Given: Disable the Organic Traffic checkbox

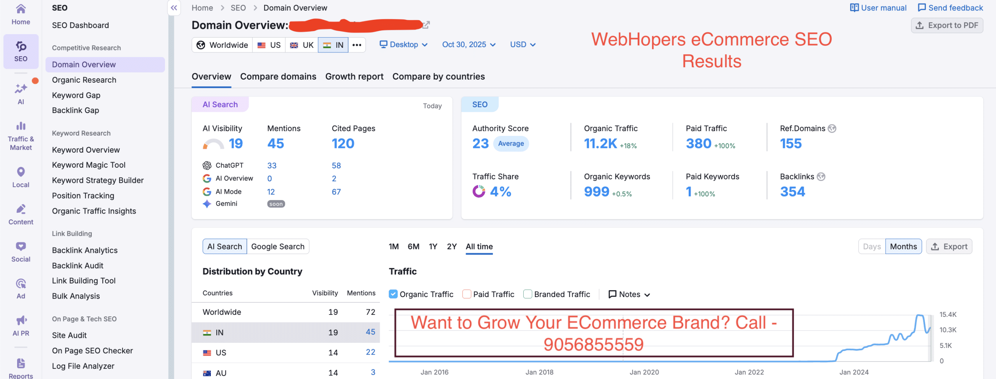Looking at the screenshot, I should tap(393, 294).
